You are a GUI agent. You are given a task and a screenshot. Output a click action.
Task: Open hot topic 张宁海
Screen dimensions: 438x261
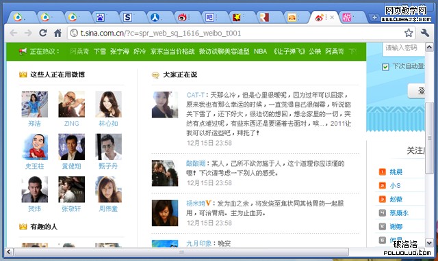coord(120,52)
